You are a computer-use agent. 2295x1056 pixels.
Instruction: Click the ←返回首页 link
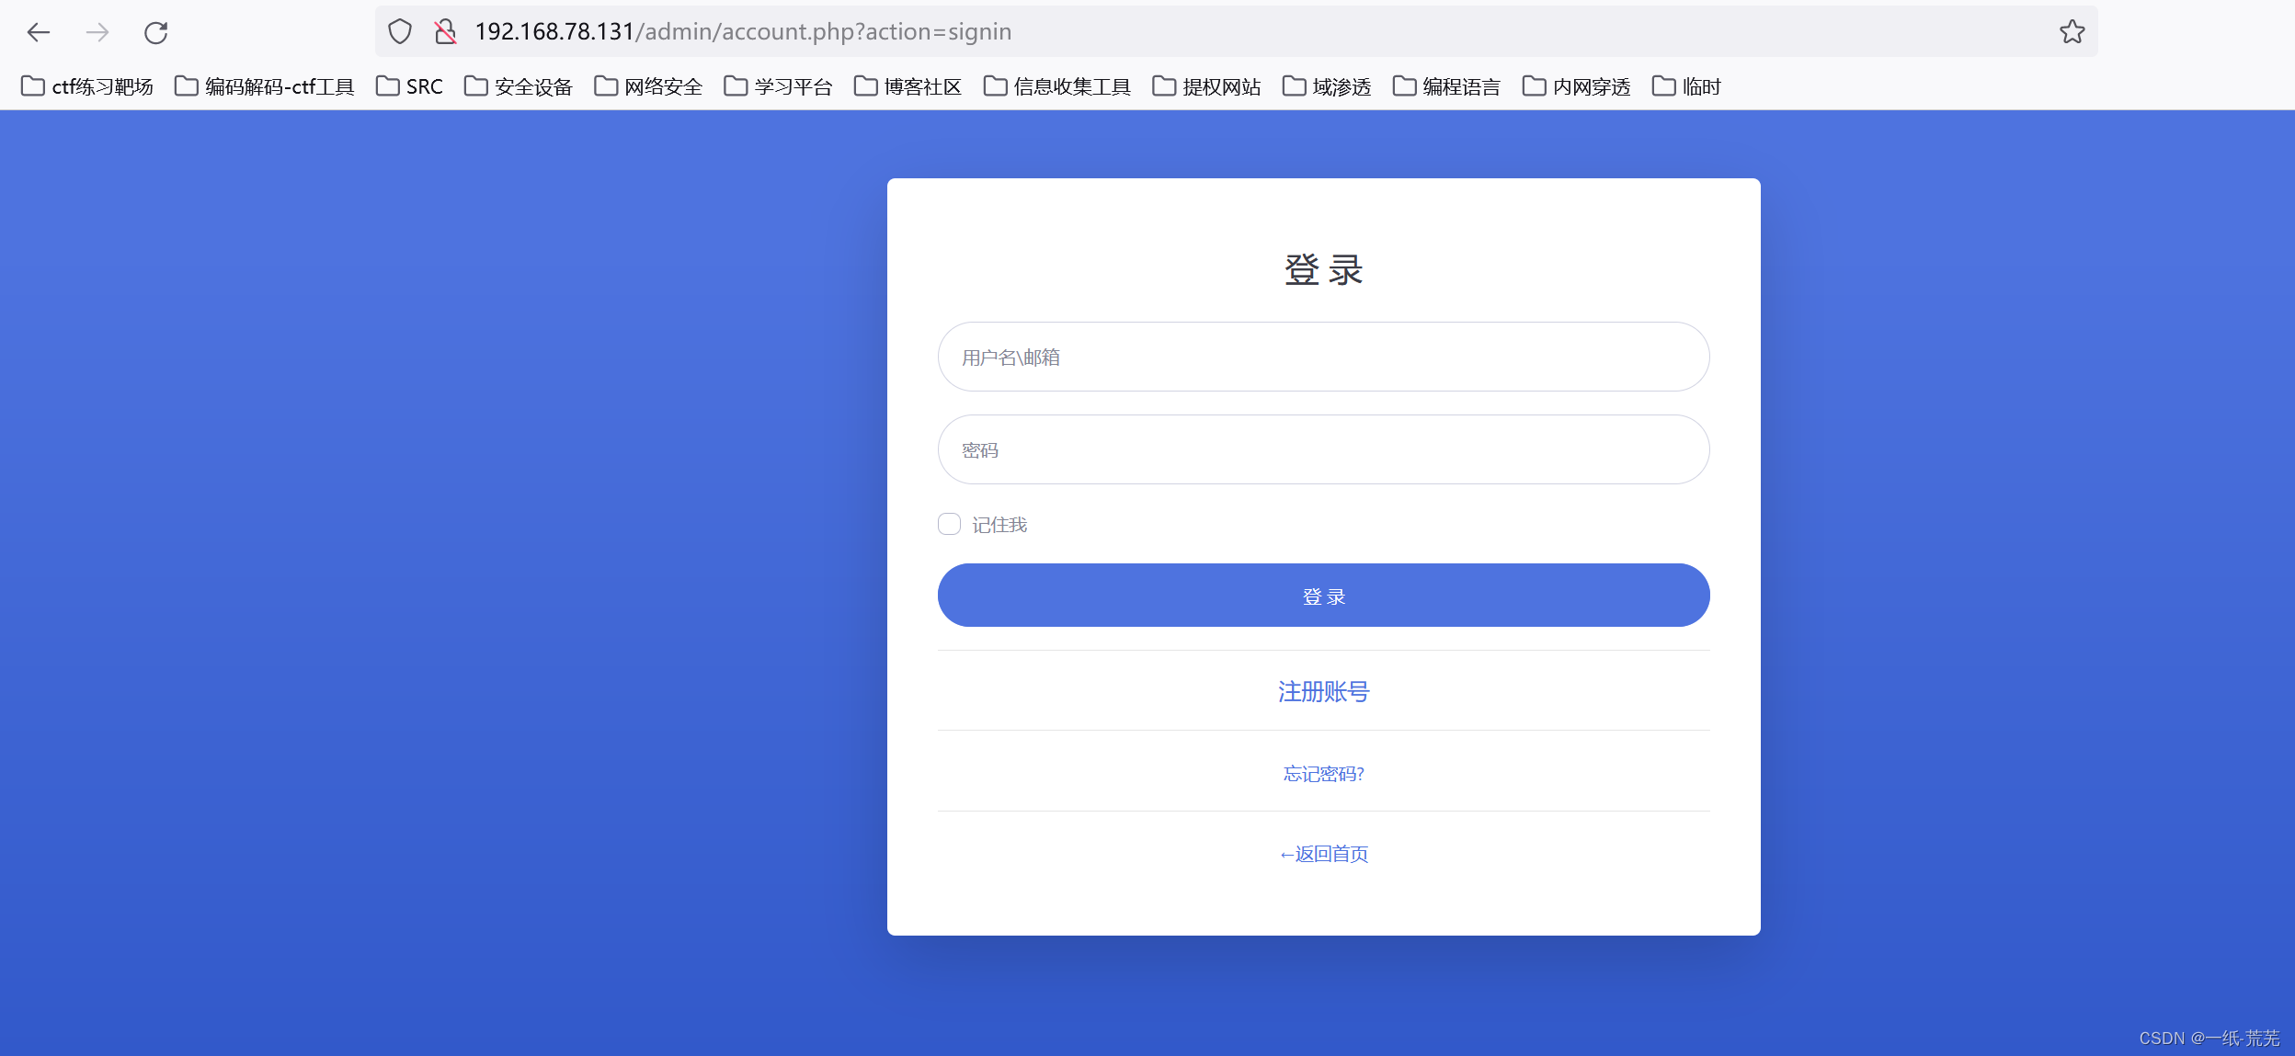tap(1323, 854)
